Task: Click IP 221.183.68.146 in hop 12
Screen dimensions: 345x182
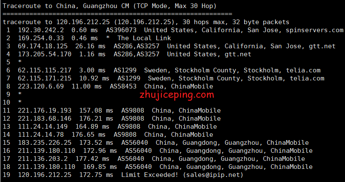Action: (45, 119)
